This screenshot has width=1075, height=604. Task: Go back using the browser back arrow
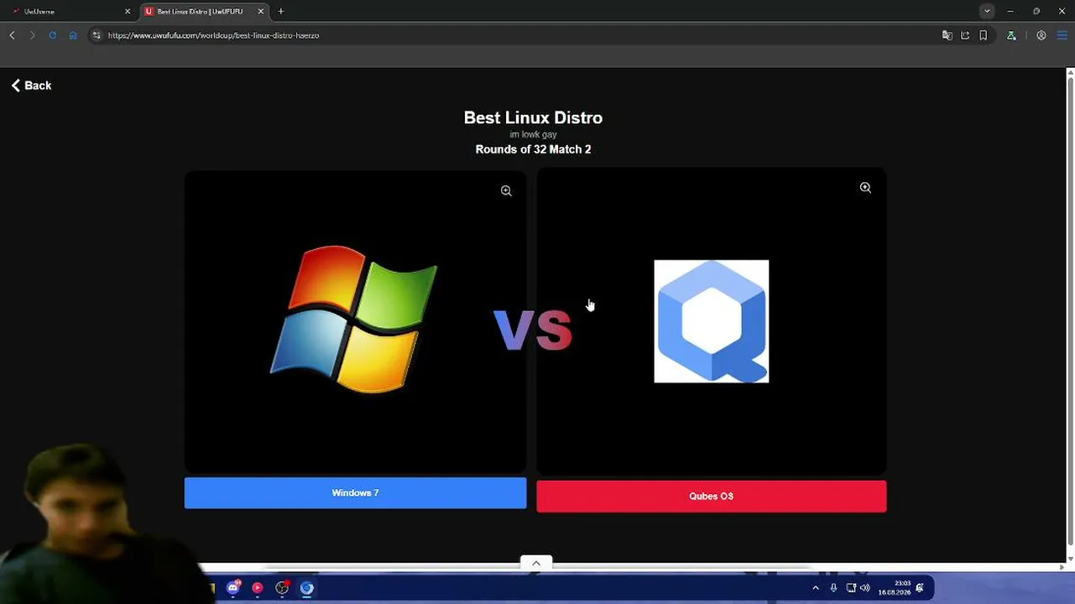[x=12, y=35]
